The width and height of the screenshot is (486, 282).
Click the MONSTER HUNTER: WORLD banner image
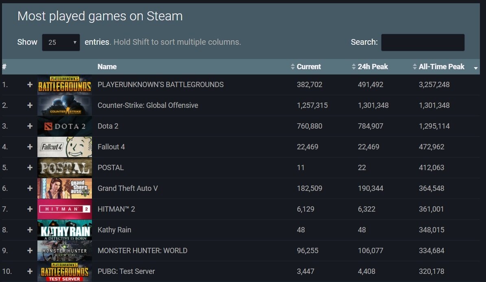(x=65, y=251)
